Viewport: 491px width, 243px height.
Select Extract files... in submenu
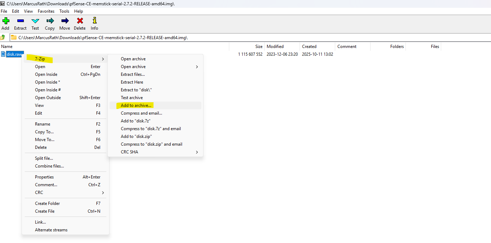[155, 74]
